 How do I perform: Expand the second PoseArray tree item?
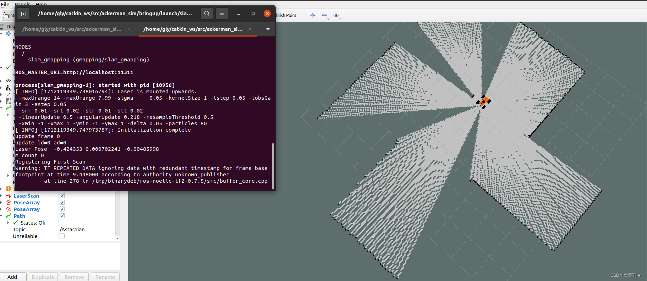[x=1, y=209]
